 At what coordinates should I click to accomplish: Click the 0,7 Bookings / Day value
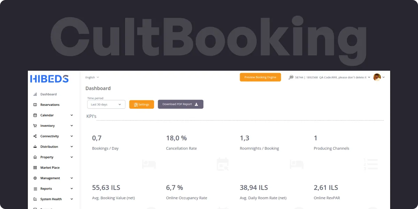click(x=97, y=138)
